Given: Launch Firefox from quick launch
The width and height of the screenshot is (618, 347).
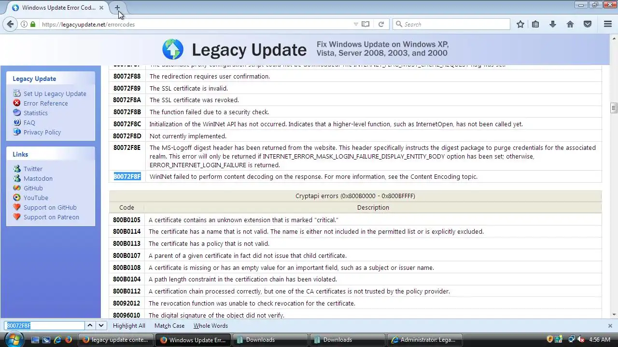Looking at the screenshot, I should pyautogui.click(x=69, y=340).
